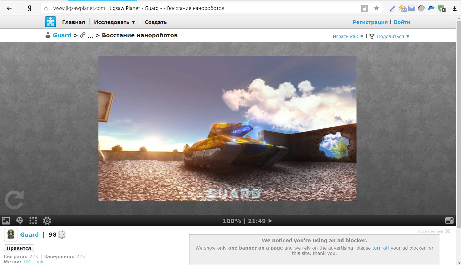Close the advertisement with the X
The width and height of the screenshot is (461, 265).
tap(447, 231)
